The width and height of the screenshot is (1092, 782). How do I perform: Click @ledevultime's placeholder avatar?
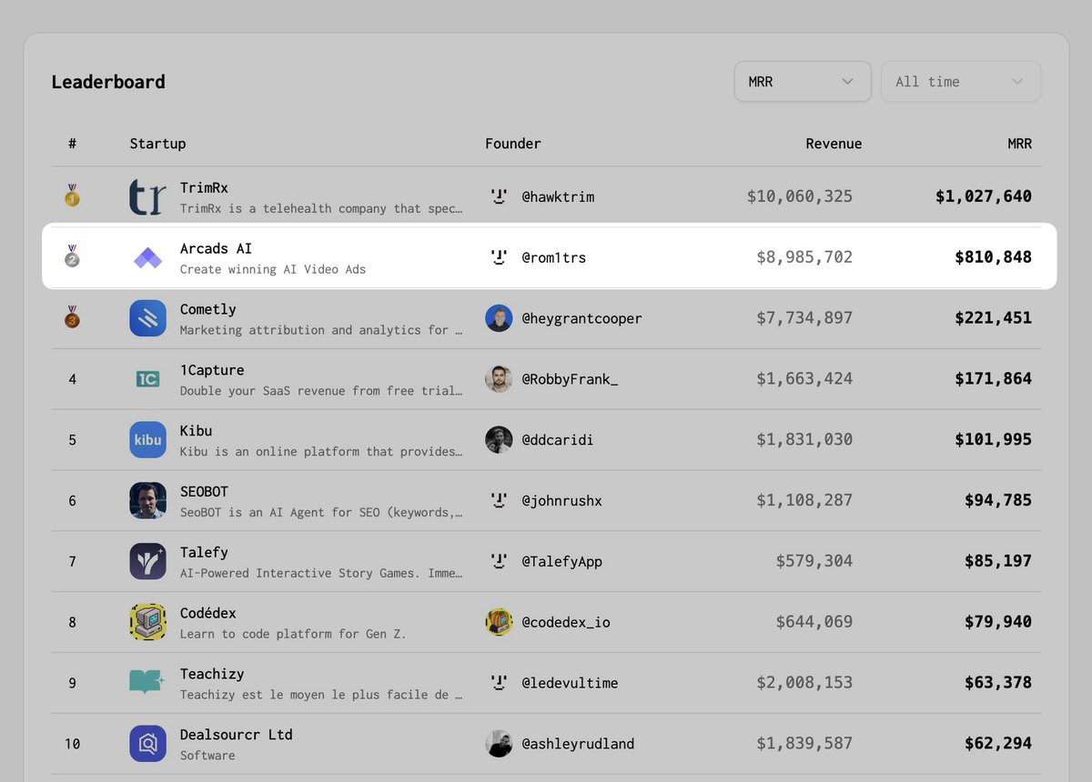point(499,683)
